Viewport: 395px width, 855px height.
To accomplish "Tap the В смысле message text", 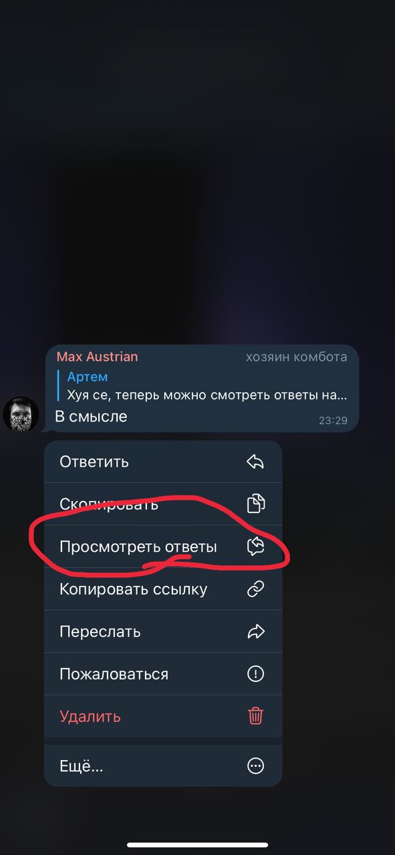I will pyautogui.click(x=91, y=417).
